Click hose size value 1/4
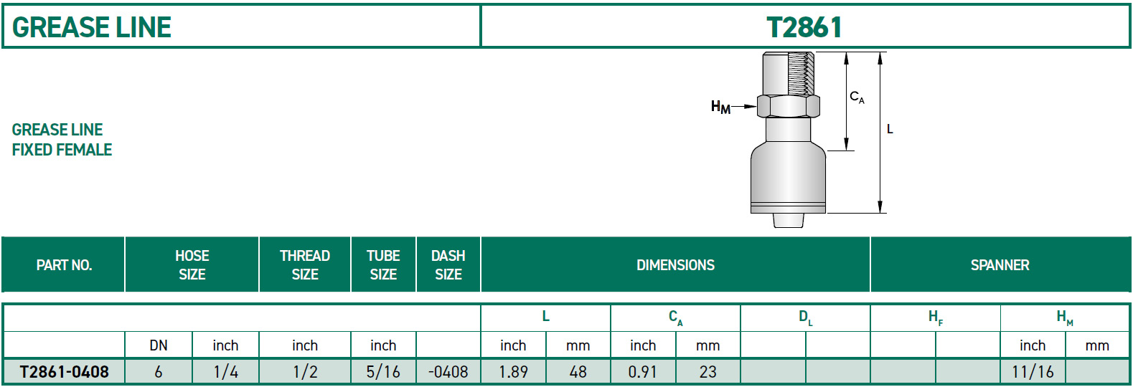This screenshot has height=387, width=1133. pyautogui.click(x=225, y=372)
